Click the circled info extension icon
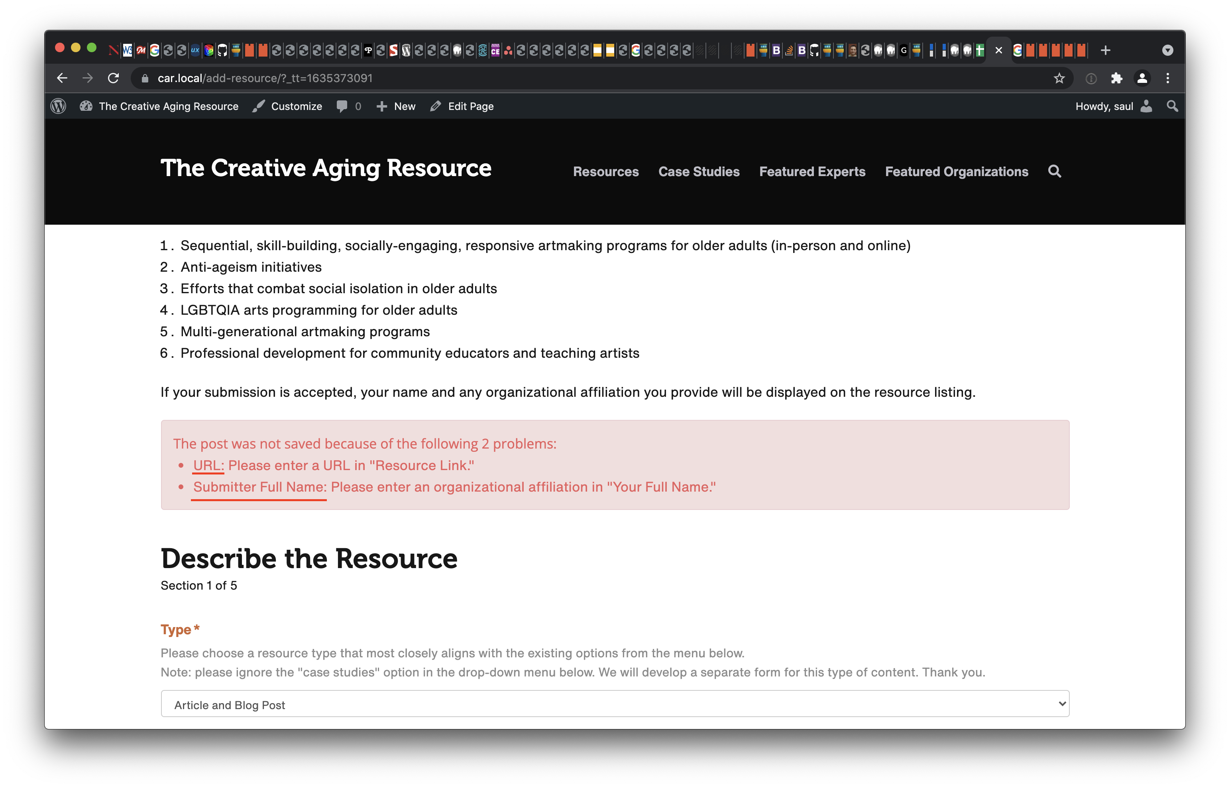This screenshot has width=1230, height=788. 1091,78
